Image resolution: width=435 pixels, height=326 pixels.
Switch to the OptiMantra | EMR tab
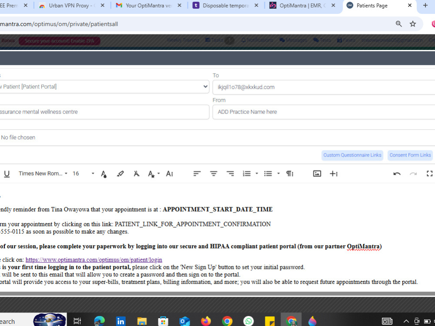[302, 6]
